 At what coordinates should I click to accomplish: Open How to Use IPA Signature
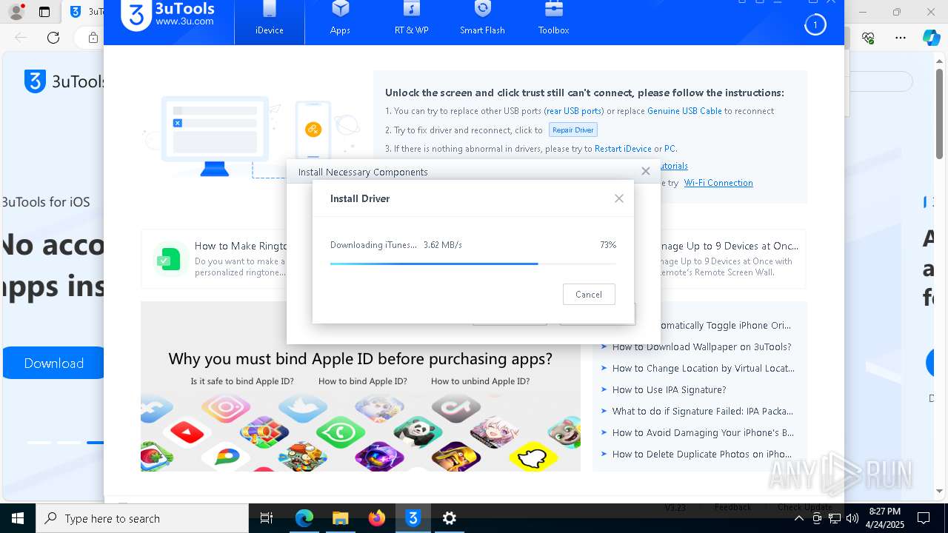pyautogui.click(x=669, y=389)
